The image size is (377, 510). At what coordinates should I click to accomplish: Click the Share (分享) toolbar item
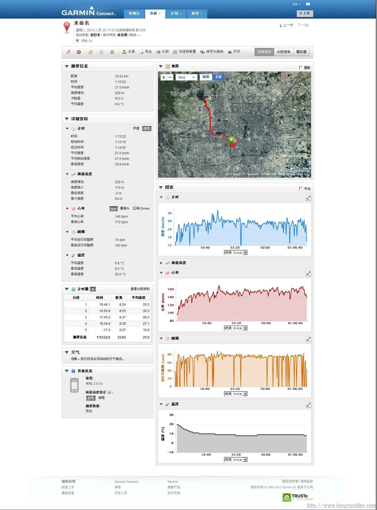click(129, 52)
